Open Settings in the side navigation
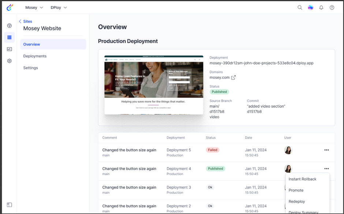This screenshot has width=344, height=214. tap(30, 68)
